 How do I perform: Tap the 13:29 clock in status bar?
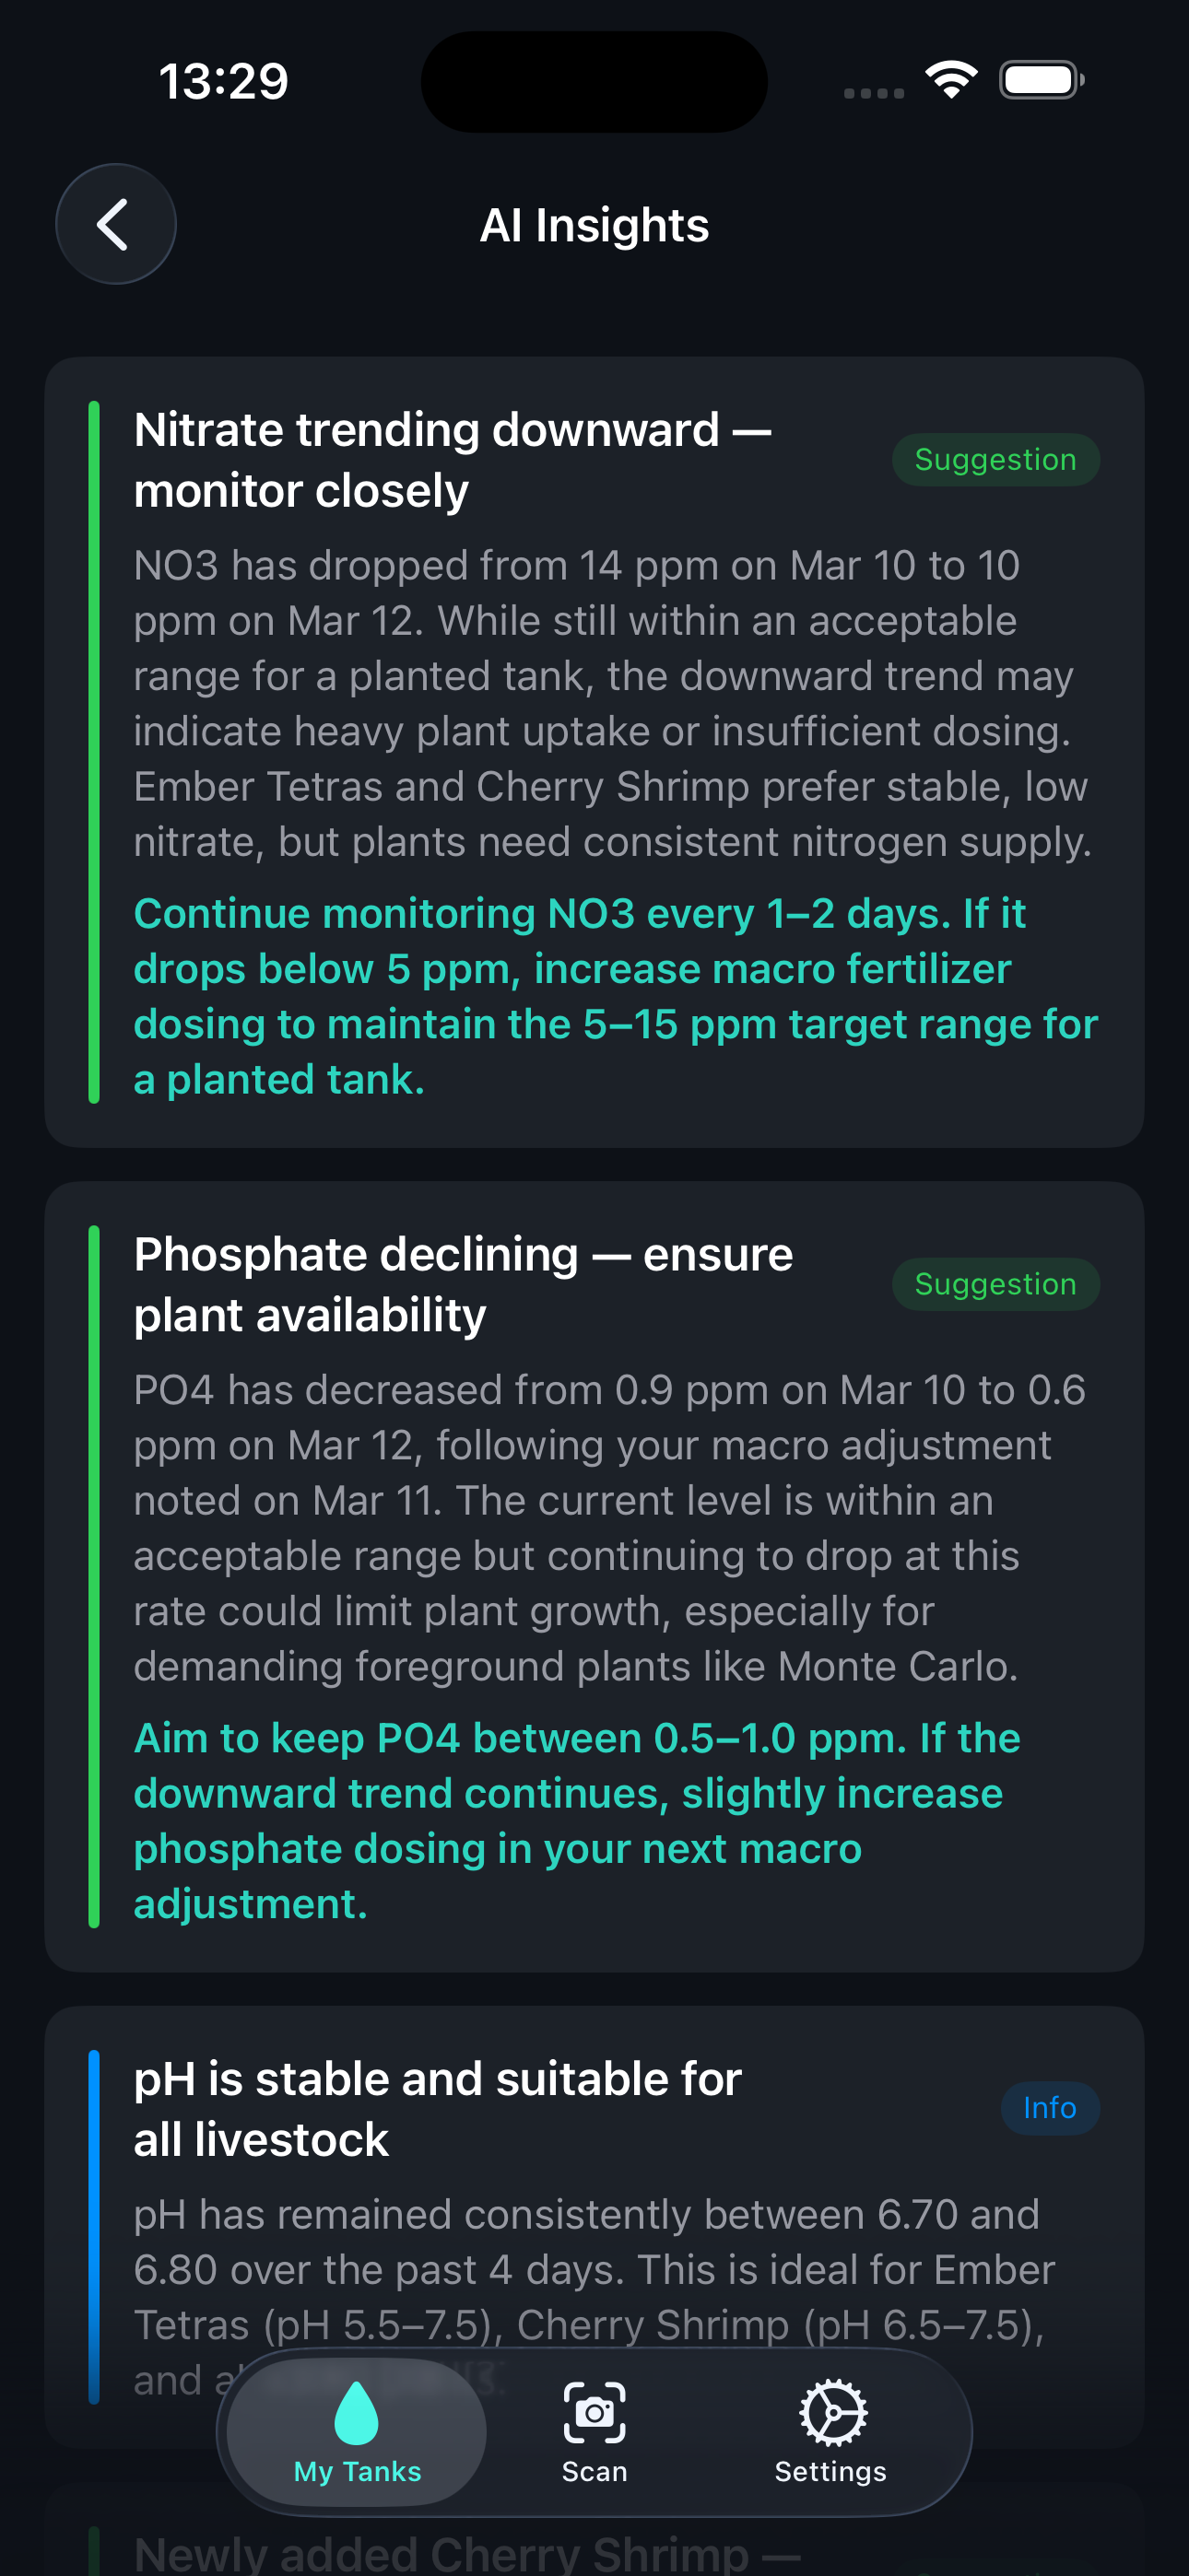pyautogui.click(x=223, y=80)
